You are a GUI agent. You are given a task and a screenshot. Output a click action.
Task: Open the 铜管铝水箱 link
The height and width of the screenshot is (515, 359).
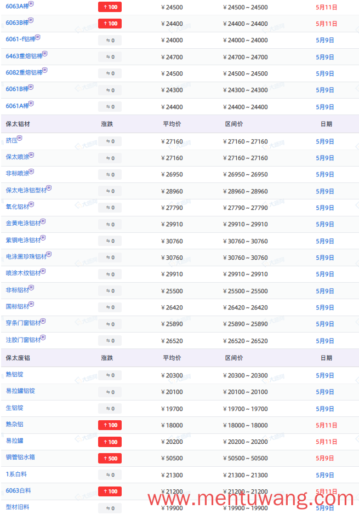pos(20,457)
